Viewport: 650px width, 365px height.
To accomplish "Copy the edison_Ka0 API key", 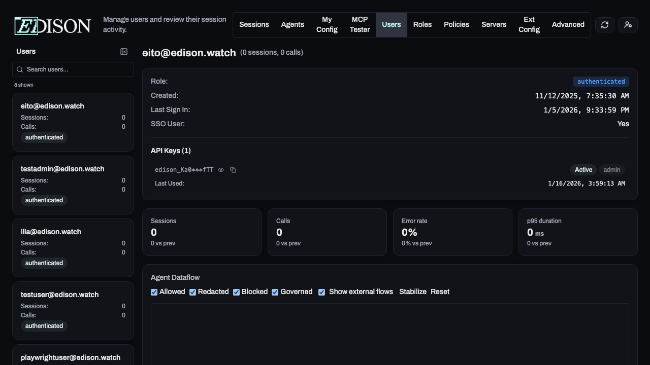I will click(x=233, y=170).
